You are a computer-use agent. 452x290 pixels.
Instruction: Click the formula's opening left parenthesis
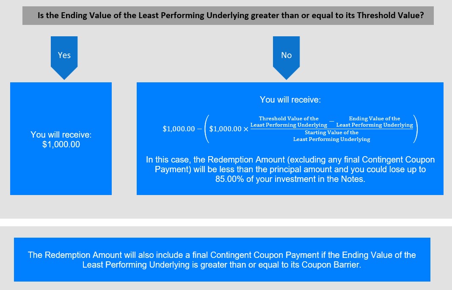pyautogui.click(x=207, y=128)
